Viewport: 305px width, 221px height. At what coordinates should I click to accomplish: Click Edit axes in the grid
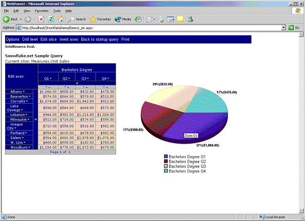click(x=16, y=76)
